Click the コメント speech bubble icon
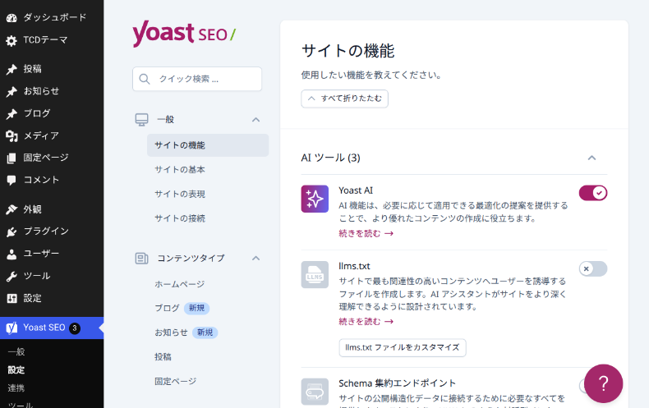The image size is (649, 408). pyautogui.click(x=12, y=180)
